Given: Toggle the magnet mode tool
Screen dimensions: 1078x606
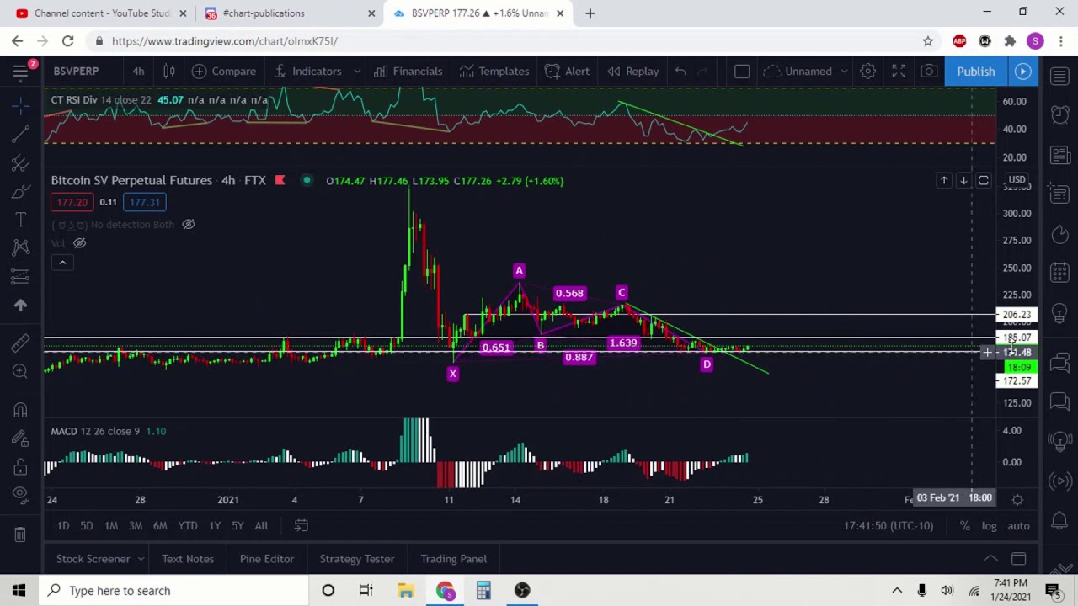Looking at the screenshot, I should [20, 410].
